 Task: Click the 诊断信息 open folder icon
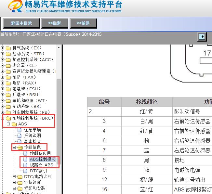point(20,148)
